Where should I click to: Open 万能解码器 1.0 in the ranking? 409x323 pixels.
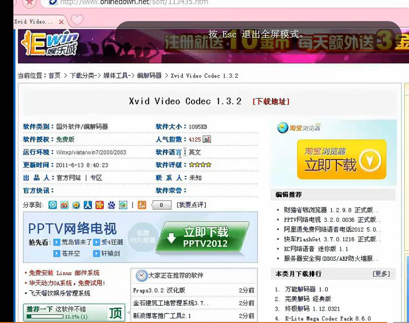pyautogui.click(x=307, y=289)
